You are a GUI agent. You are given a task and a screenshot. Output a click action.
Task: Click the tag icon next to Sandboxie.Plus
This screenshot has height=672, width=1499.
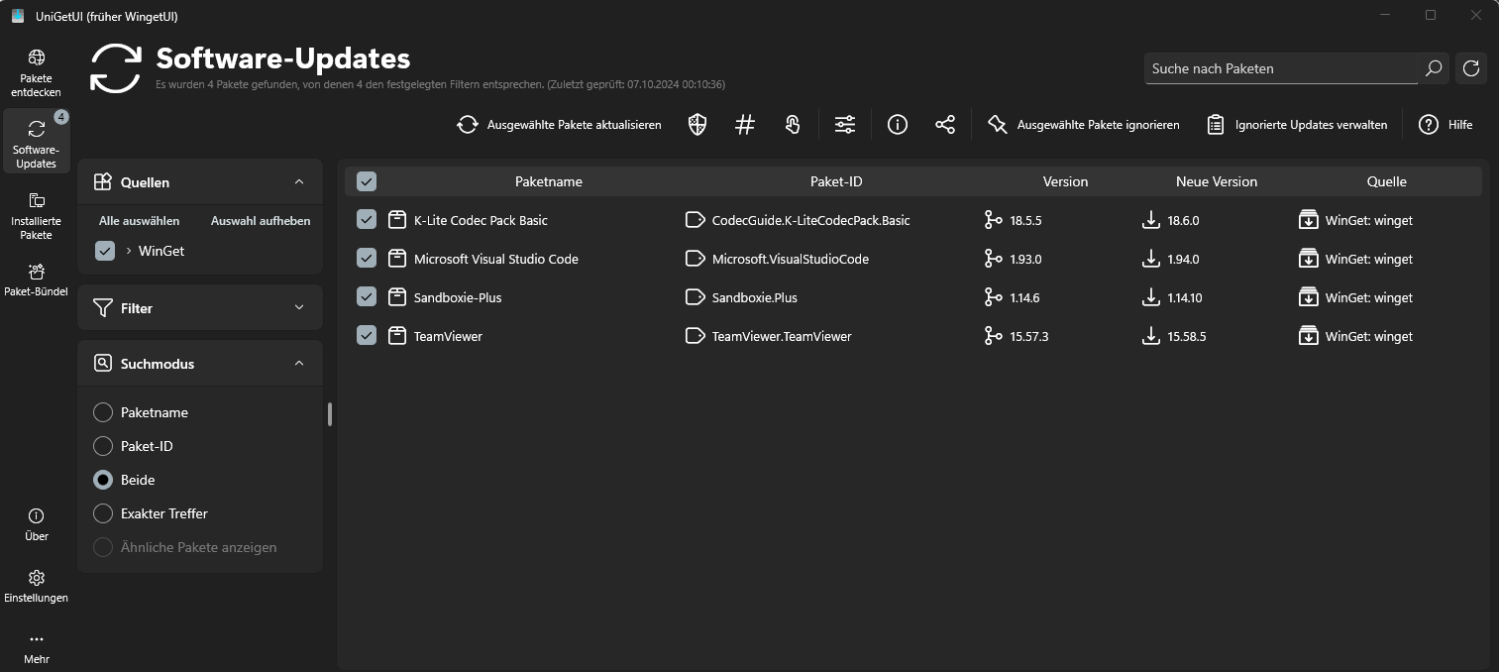(x=696, y=297)
